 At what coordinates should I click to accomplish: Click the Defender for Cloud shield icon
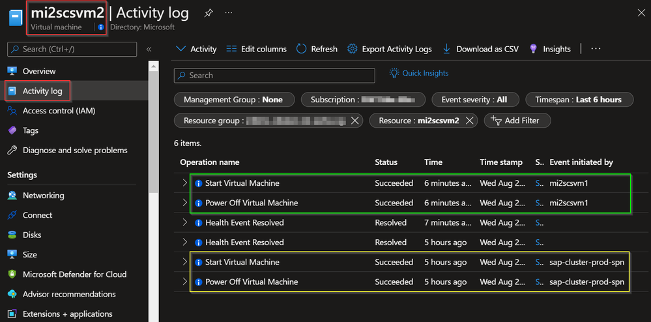click(x=12, y=274)
